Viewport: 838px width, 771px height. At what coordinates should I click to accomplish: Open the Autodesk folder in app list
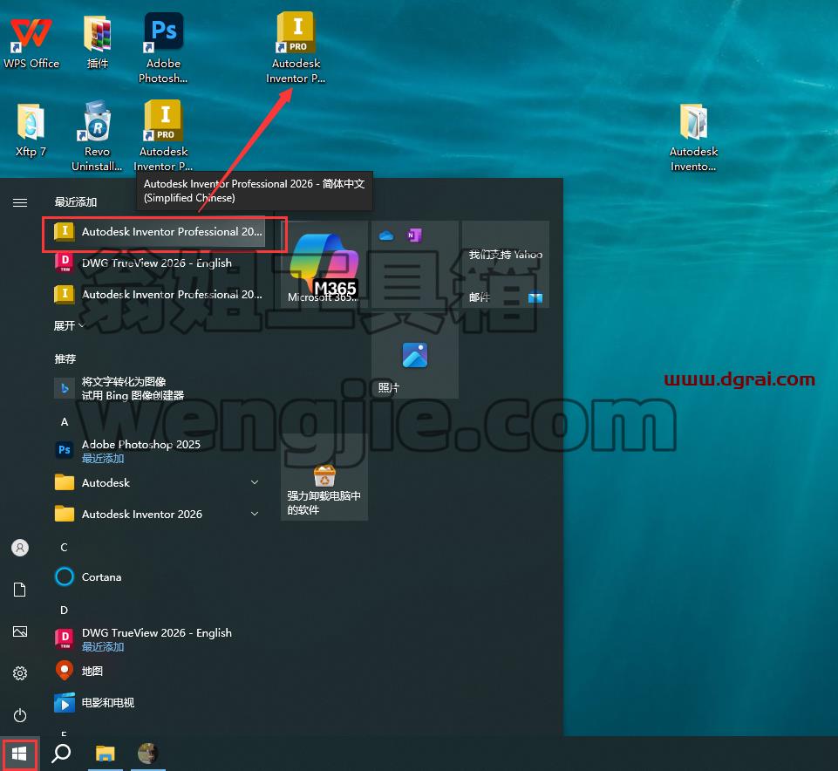pyautogui.click(x=159, y=482)
